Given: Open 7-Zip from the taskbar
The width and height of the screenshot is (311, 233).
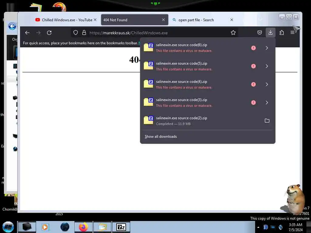Looking at the screenshot, I should click(121, 227).
